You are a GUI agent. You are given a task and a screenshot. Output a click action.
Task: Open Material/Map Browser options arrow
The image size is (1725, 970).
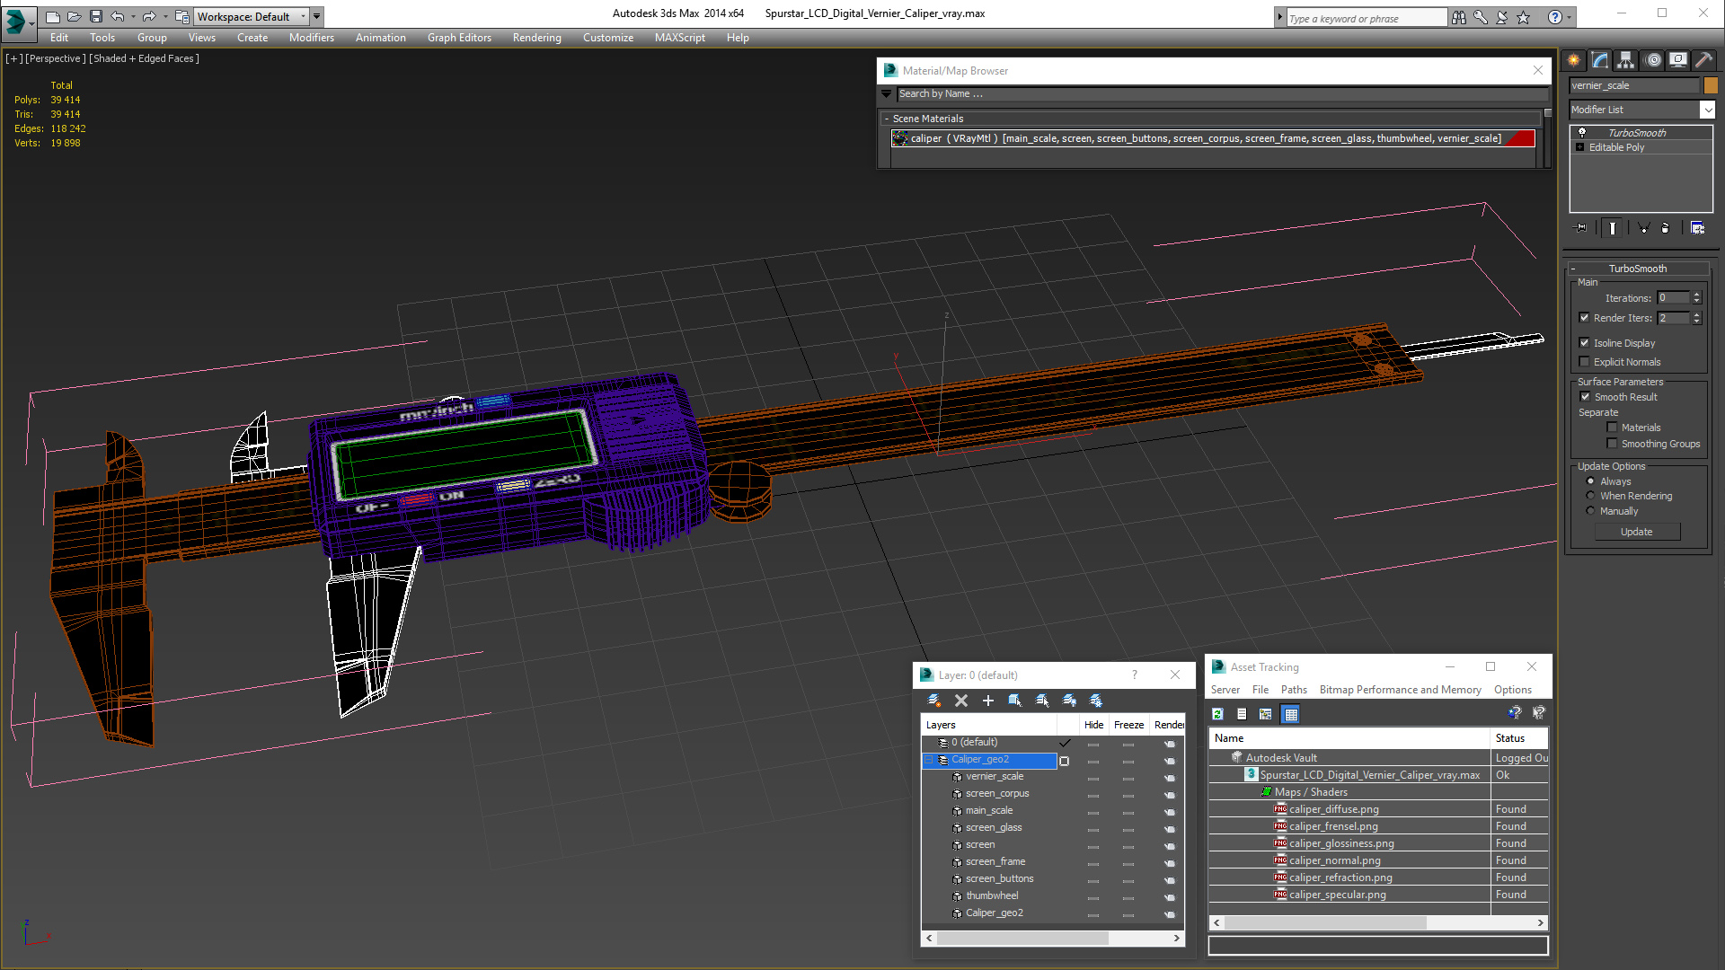point(887,93)
